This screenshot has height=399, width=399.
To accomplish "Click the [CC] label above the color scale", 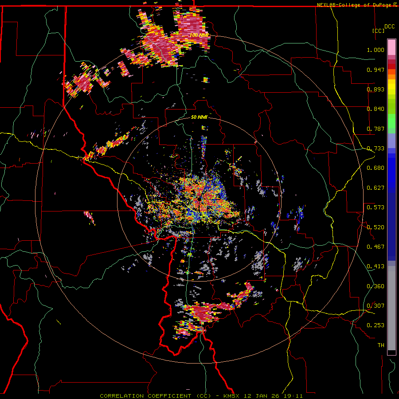I will pos(379,31).
